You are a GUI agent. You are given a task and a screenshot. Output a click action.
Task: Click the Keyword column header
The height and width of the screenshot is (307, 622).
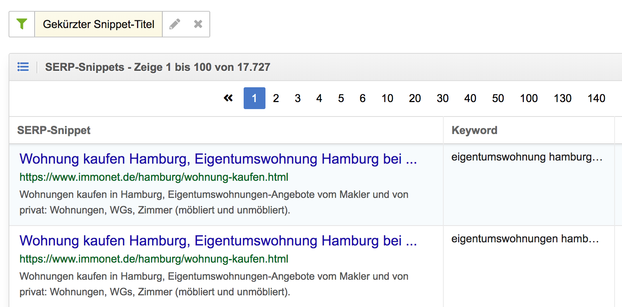474,130
